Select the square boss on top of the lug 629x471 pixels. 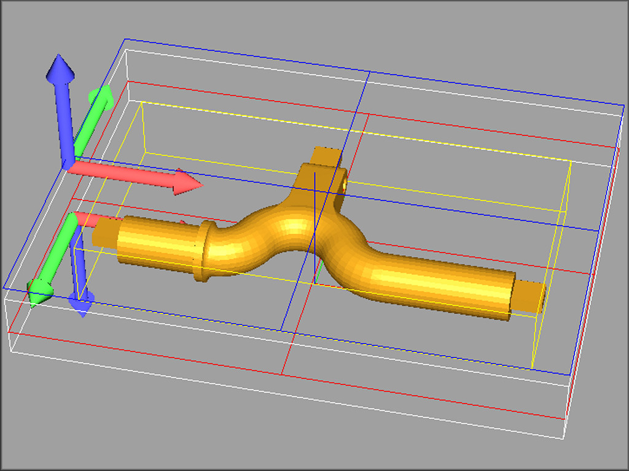tap(326, 156)
